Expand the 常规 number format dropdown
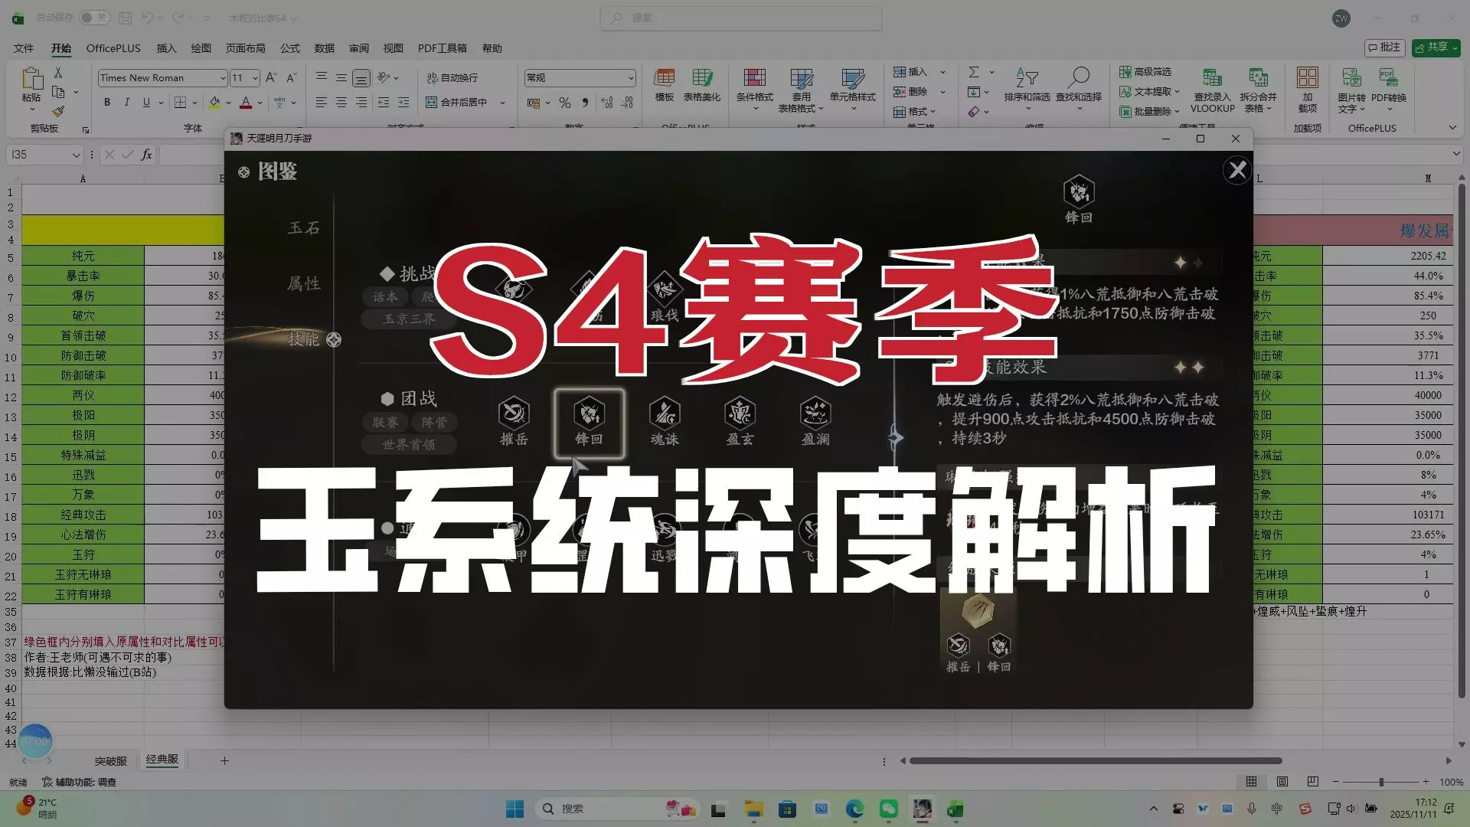Image resolution: width=1470 pixels, height=827 pixels. [x=631, y=78]
